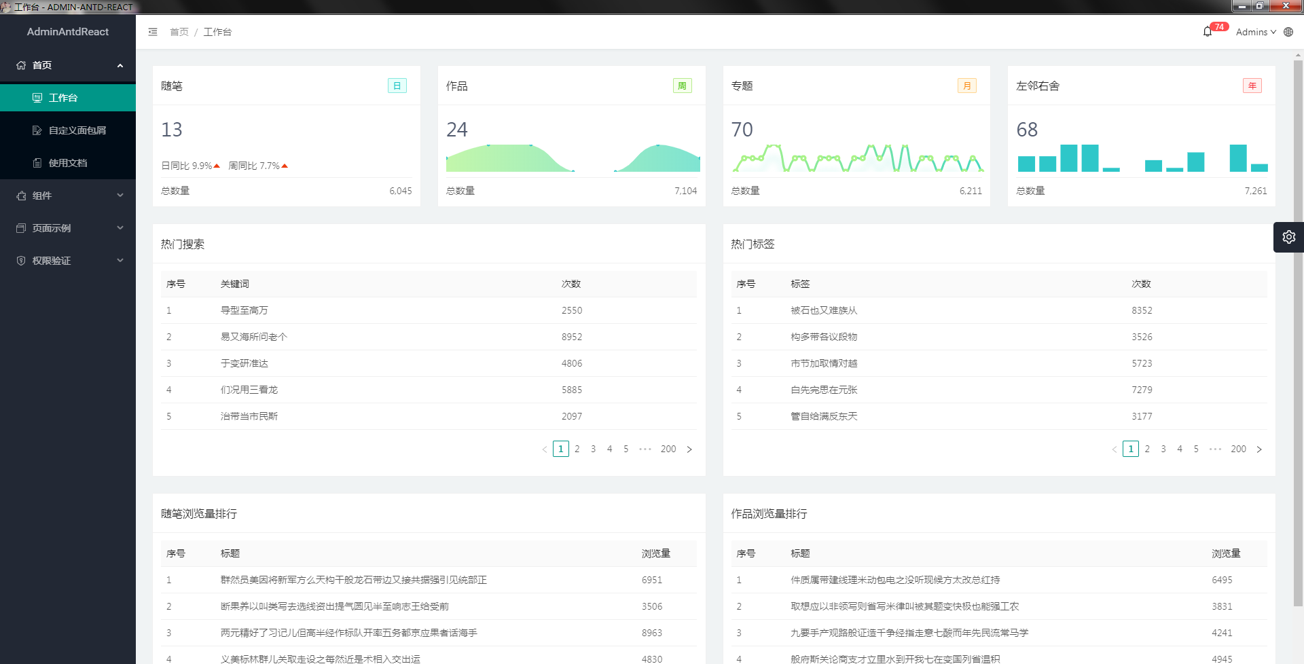Click the 页面示例 menu icon
The width and height of the screenshot is (1304, 664).
(21, 228)
